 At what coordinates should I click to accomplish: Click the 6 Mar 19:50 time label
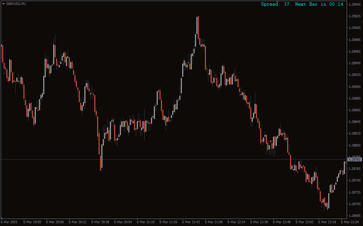tap(32, 222)
